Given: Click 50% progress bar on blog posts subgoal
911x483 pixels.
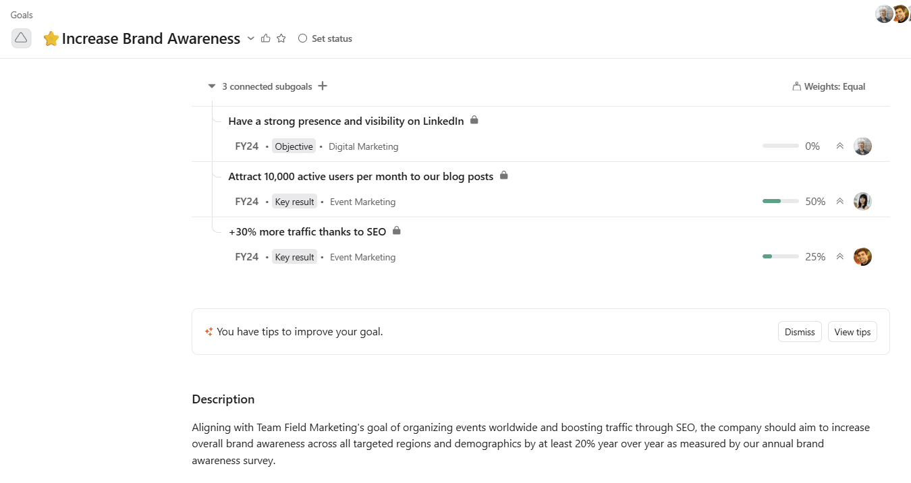Looking at the screenshot, I should [781, 201].
